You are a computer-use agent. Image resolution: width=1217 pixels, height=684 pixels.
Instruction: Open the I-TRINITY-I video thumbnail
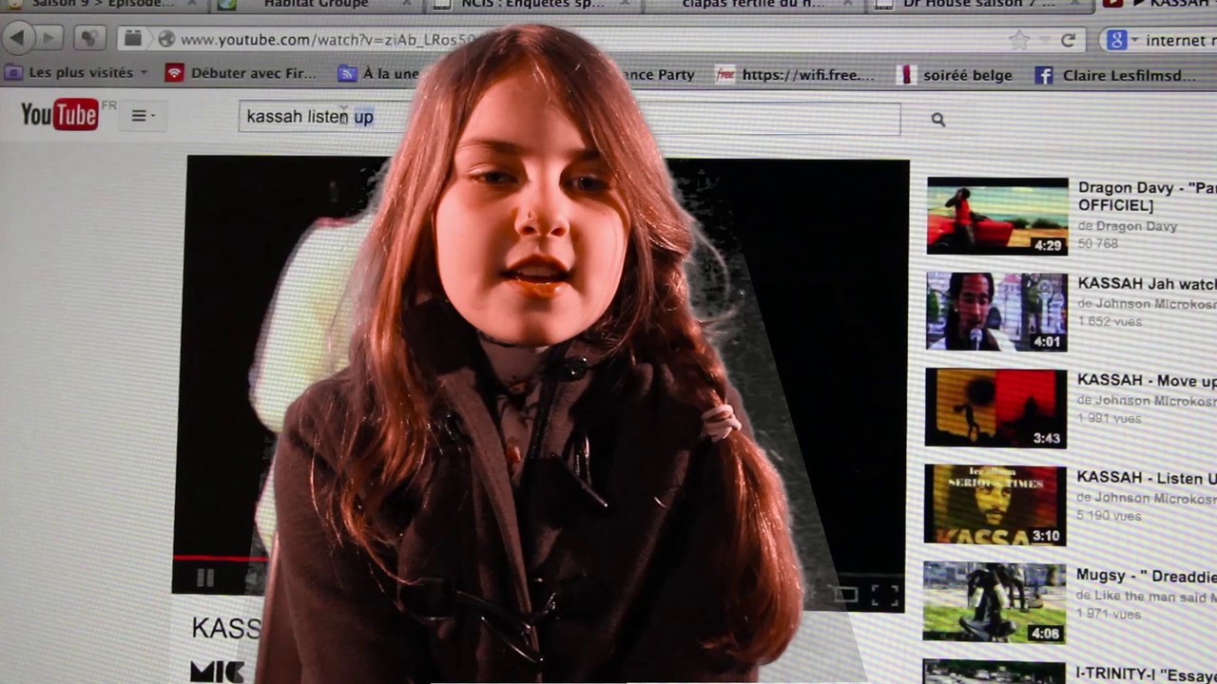994,672
